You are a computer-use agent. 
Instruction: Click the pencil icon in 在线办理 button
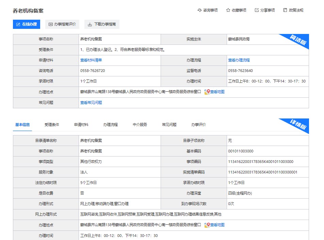pos(18,24)
